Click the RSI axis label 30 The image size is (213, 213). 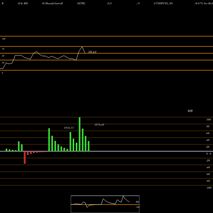tap(3, 63)
